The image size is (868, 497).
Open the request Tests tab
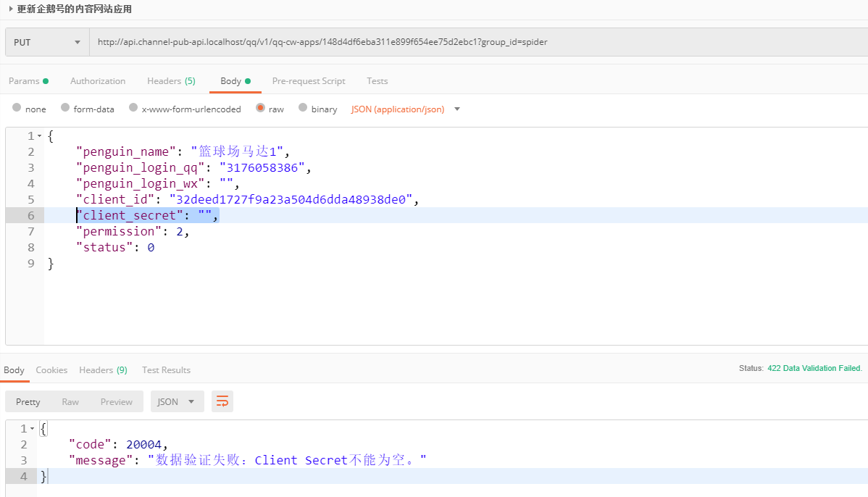[377, 81]
